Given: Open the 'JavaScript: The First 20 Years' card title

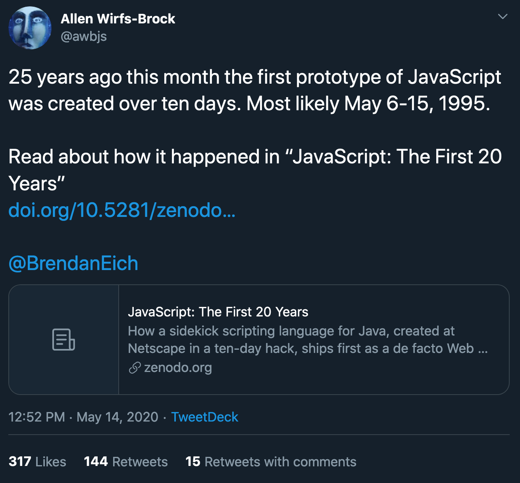Looking at the screenshot, I should pyautogui.click(x=218, y=312).
